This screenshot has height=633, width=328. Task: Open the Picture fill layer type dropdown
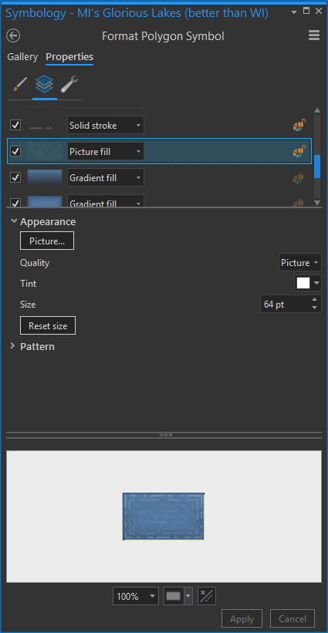coord(106,152)
